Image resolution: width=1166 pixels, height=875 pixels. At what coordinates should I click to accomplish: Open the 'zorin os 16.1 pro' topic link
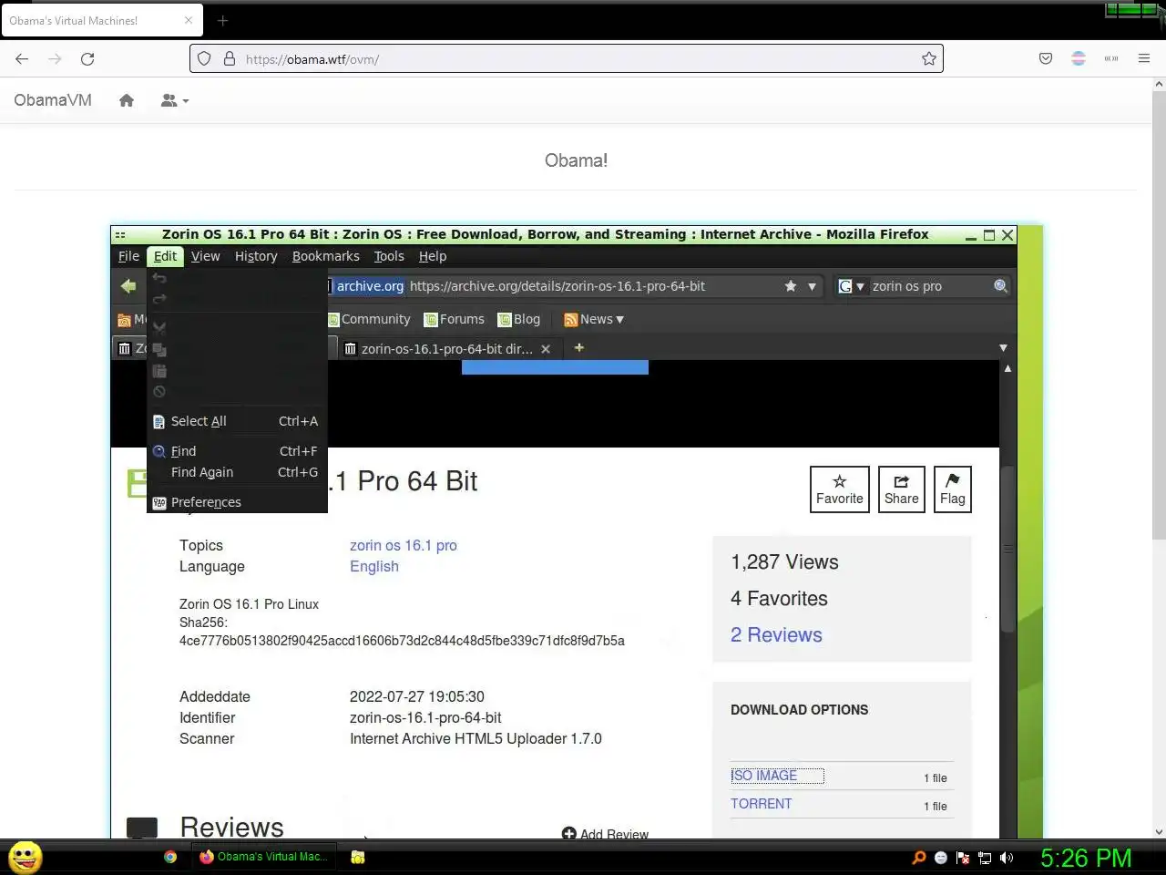click(x=404, y=545)
